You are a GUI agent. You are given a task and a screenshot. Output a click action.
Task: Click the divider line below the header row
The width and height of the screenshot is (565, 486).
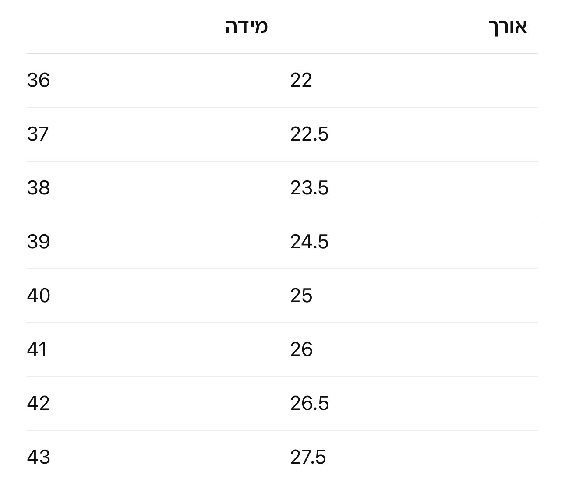[x=282, y=53]
